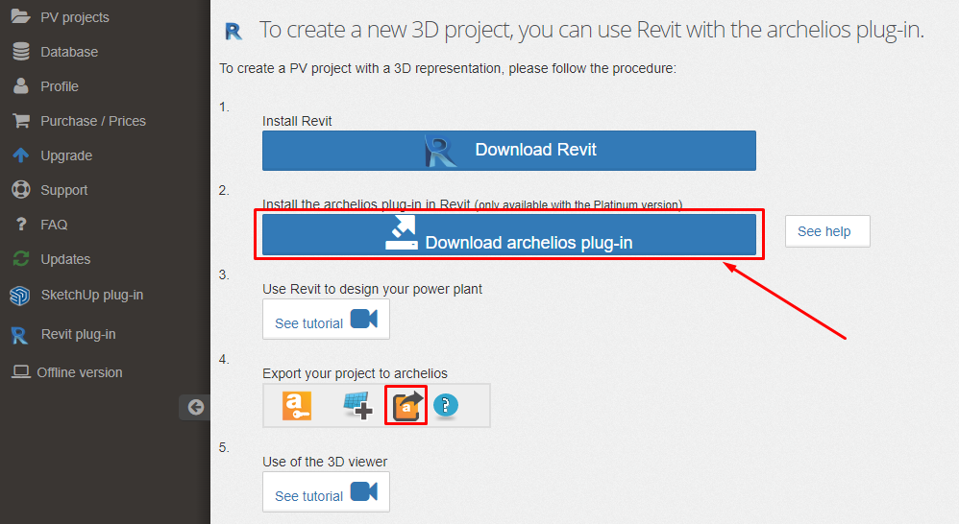Viewport: 959px width, 524px height.
Task: Click the Upgrade arrow icon
Action: tap(21, 155)
